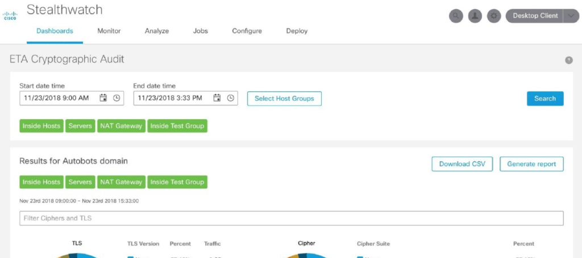Select NAT Gateway tag in search panel
The image size is (582, 258).
click(121, 126)
